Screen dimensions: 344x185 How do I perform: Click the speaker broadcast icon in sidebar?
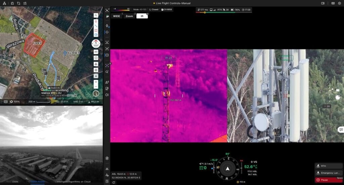(107, 82)
